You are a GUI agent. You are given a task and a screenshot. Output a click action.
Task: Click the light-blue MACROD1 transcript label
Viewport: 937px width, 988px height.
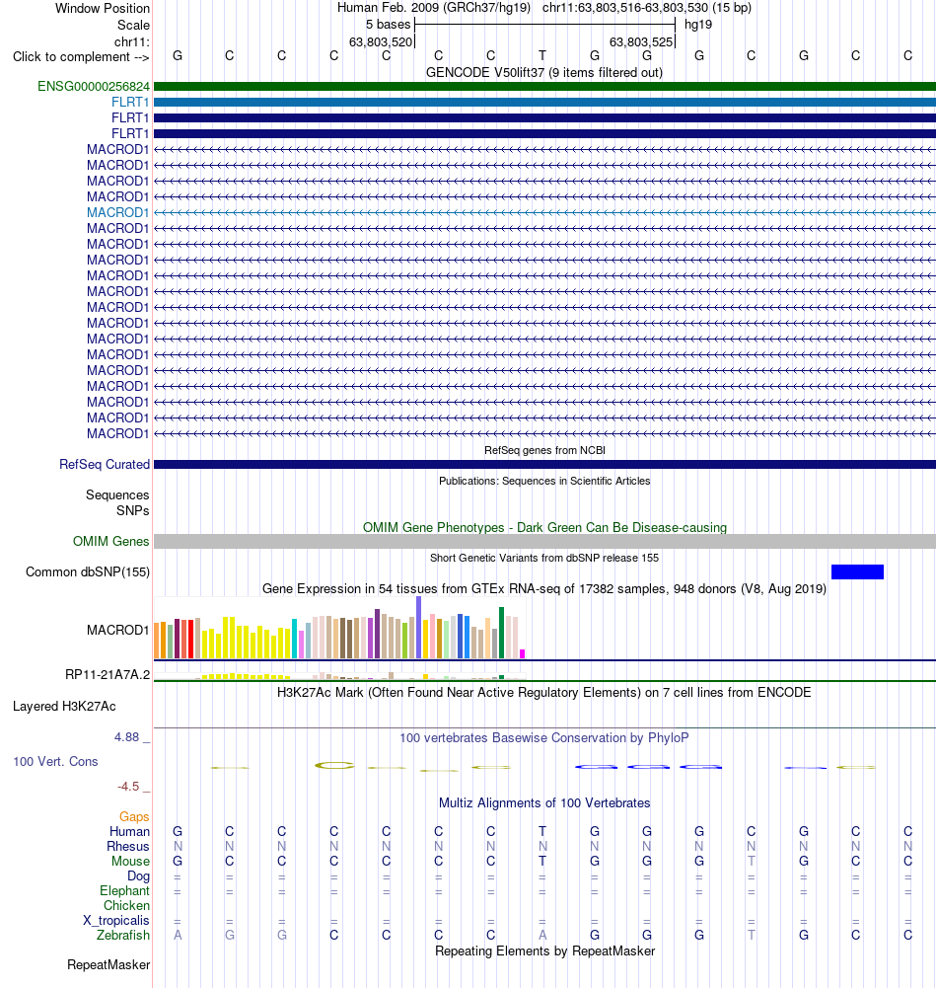[117, 212]
